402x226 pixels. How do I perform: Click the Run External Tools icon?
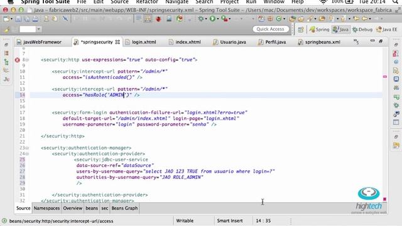(224, 19)
